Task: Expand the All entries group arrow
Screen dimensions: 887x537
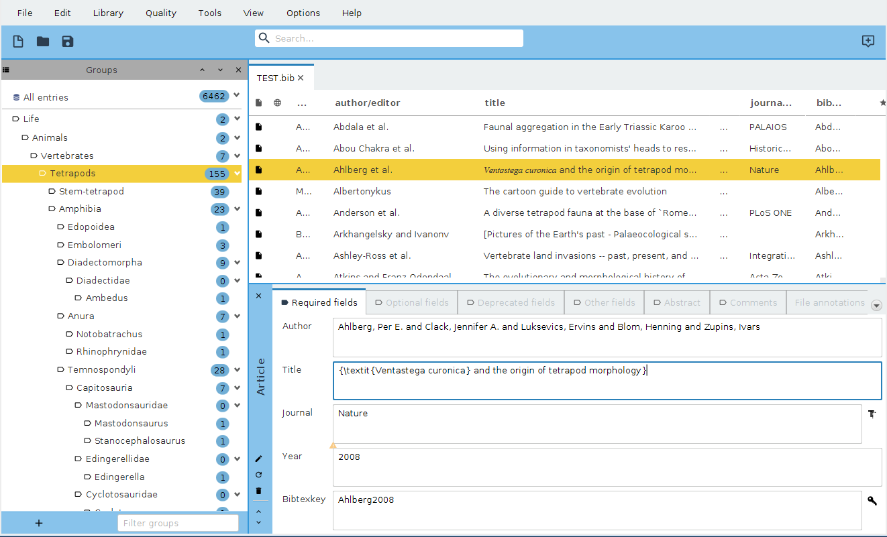Action: (x=236, y=96)
